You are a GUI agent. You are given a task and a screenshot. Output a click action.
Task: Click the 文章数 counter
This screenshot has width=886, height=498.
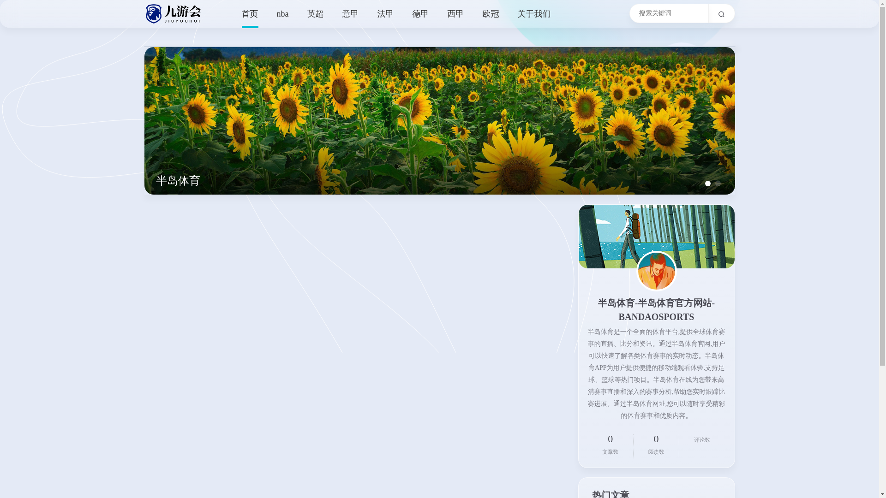pyautogui.click(x=610, y=445)
